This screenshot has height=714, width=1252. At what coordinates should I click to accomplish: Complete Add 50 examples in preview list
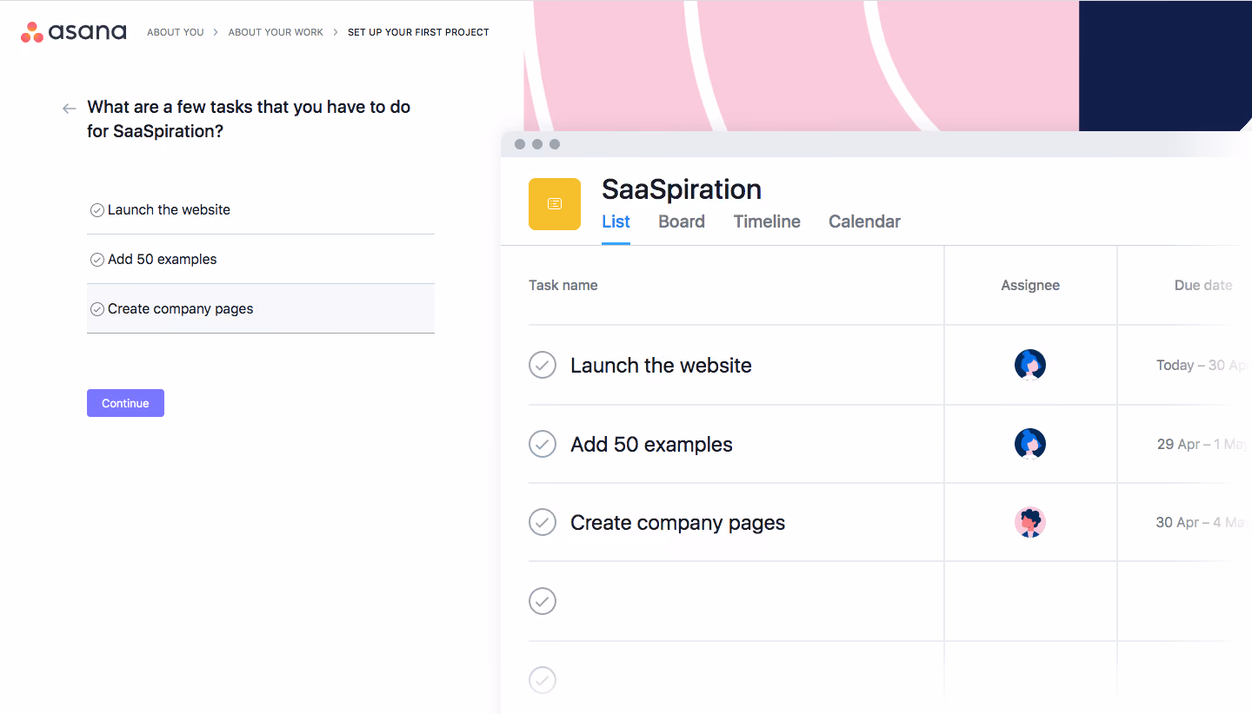coord(543,444)
